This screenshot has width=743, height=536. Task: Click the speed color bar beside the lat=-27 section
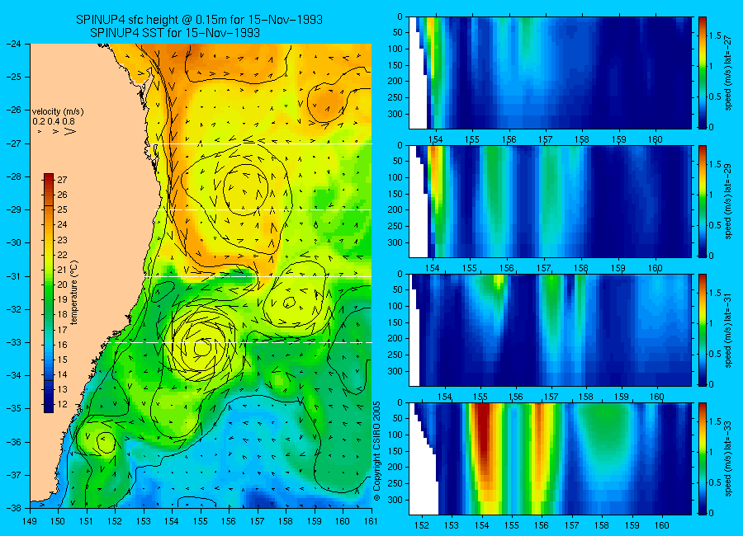[702, 73]
